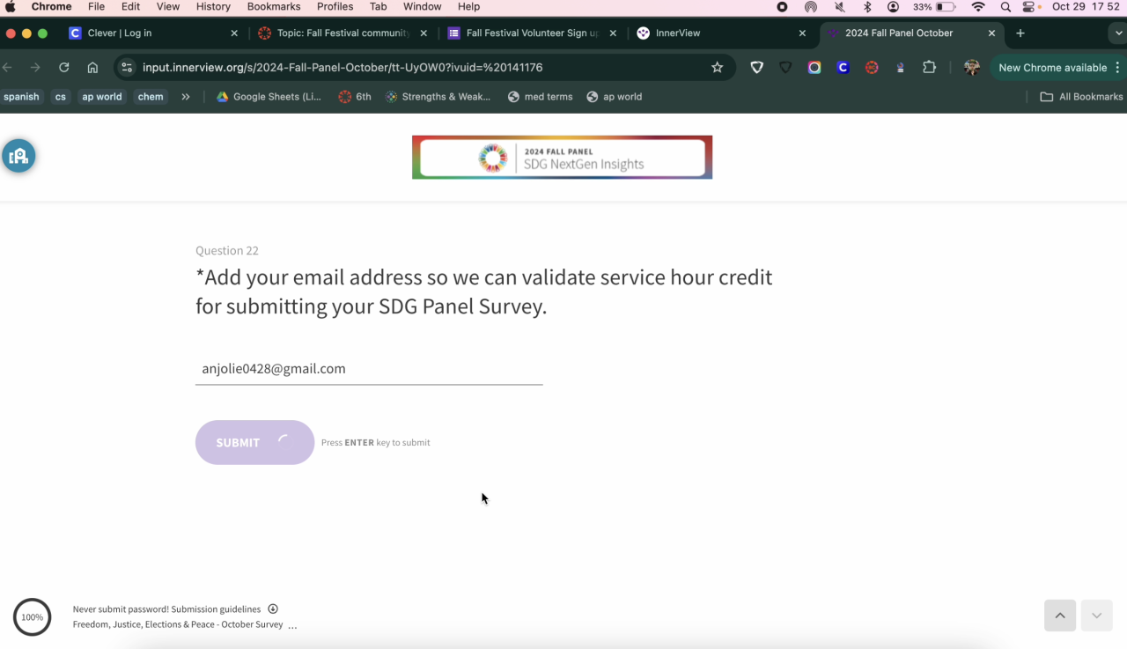Close the Clever | Log in tab
The image size is (1127, 649).
(x=234, y=33)
